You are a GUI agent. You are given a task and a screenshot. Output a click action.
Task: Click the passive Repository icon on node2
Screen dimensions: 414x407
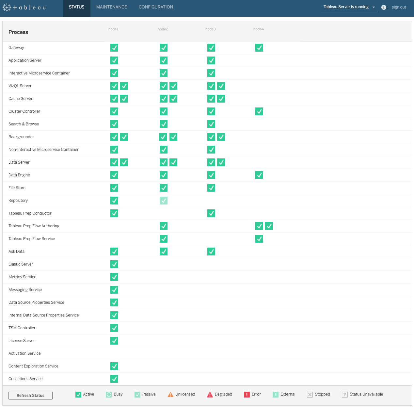point(164,201)
